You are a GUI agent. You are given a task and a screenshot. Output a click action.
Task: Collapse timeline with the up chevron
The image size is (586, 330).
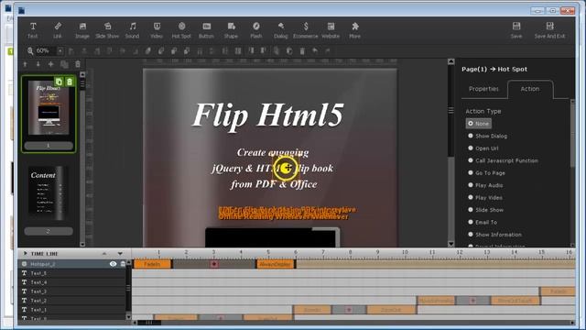(104, 254)
